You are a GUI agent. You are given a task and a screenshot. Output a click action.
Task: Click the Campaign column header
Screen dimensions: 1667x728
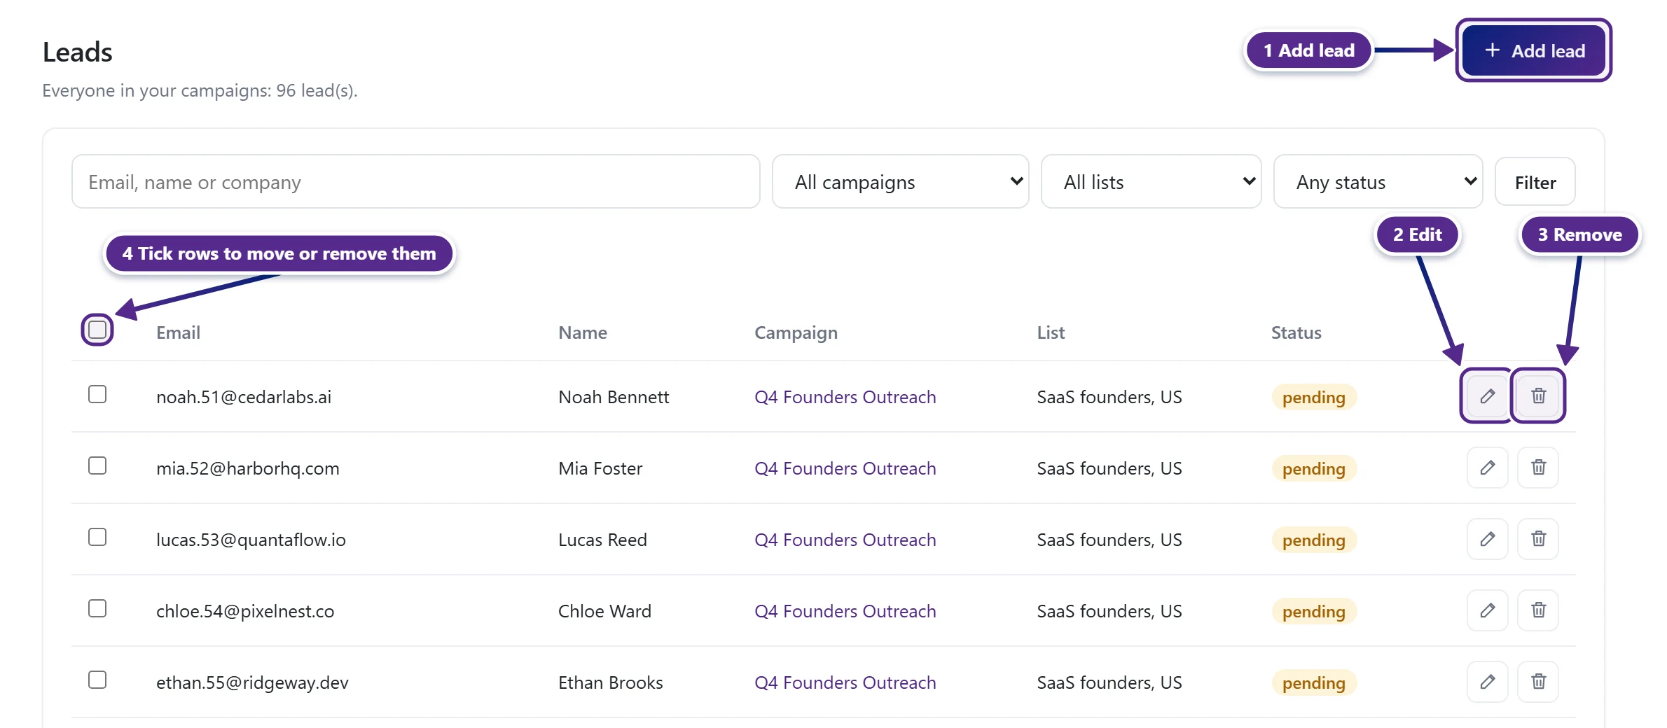coord(796,332)
